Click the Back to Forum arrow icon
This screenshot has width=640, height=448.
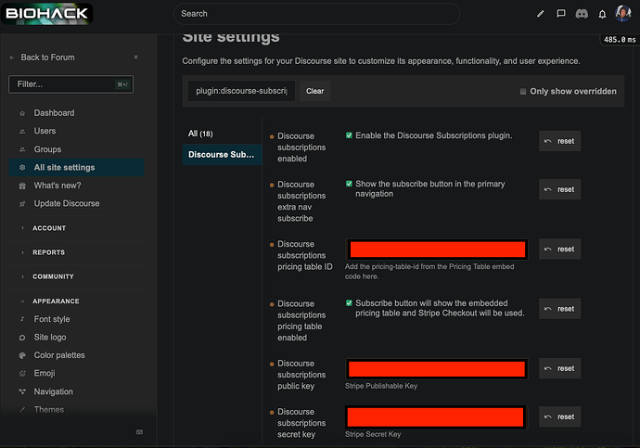click(12, 58)
